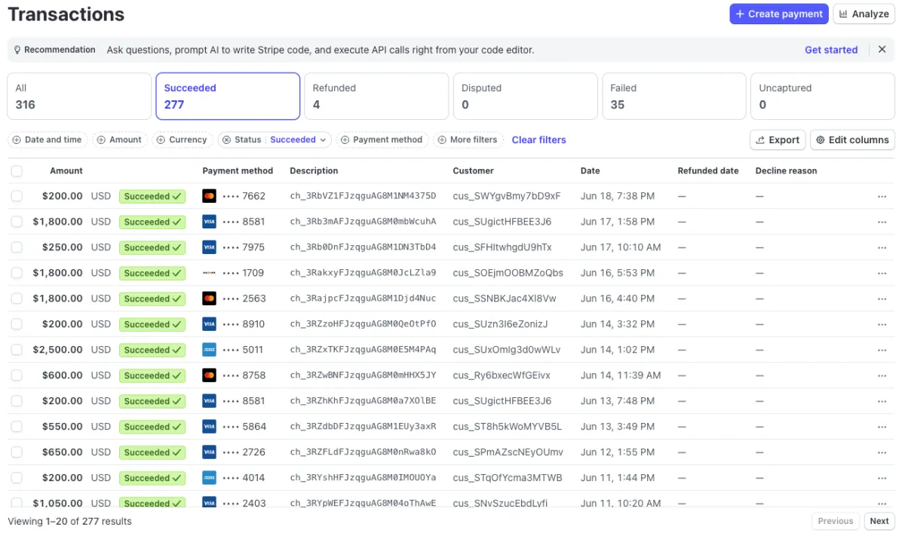Open the Analyze view
The image size is (905, 533).
pyautogui.click(x=864, y=14)
